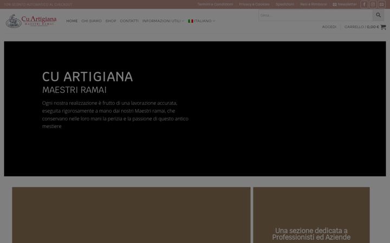
Task: Open the Resi e Rimborsi link
Action: [x=314, y=4]
